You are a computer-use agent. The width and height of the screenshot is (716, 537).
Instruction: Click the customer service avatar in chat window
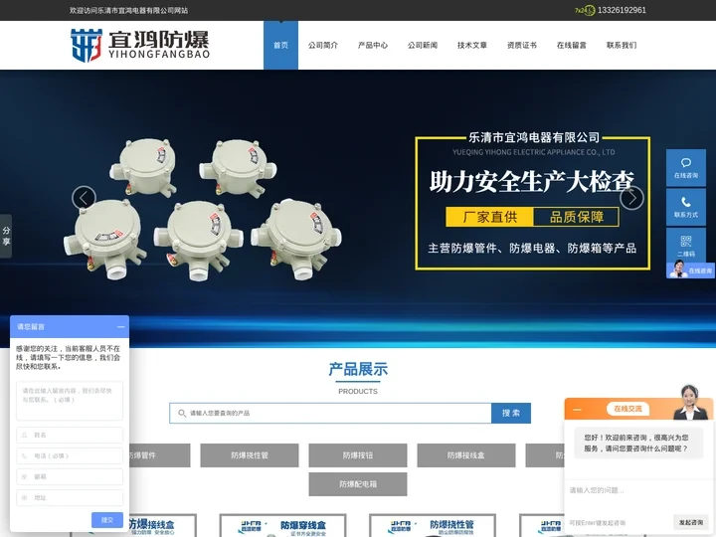click(x=690, y=402)
